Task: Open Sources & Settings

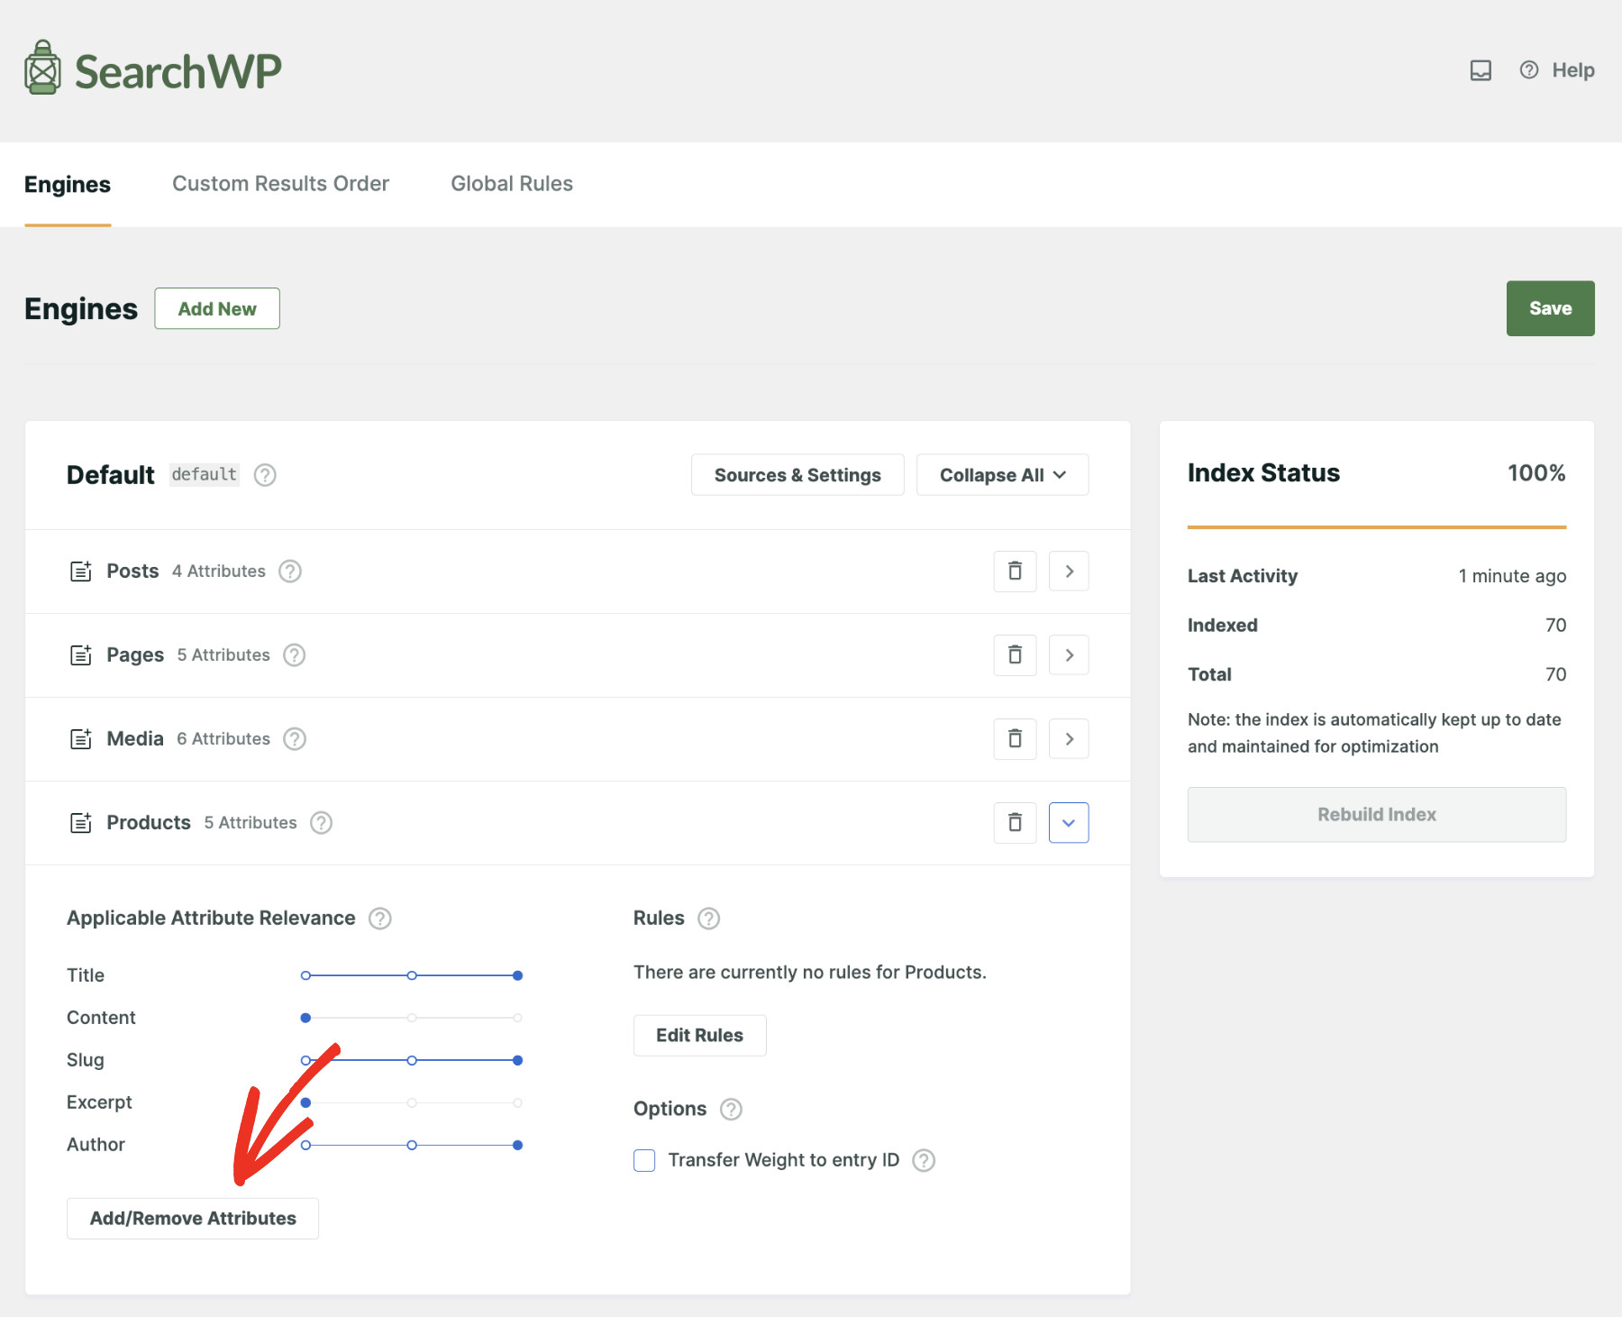Action: pyautogui.click(x=797, y=475)
